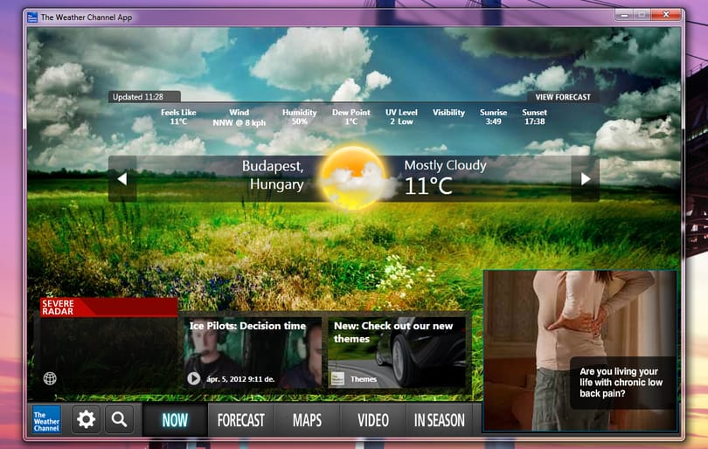708x449 pixels.
Task: Click the Budapest, Hungary location name
Action: (273, 175)
